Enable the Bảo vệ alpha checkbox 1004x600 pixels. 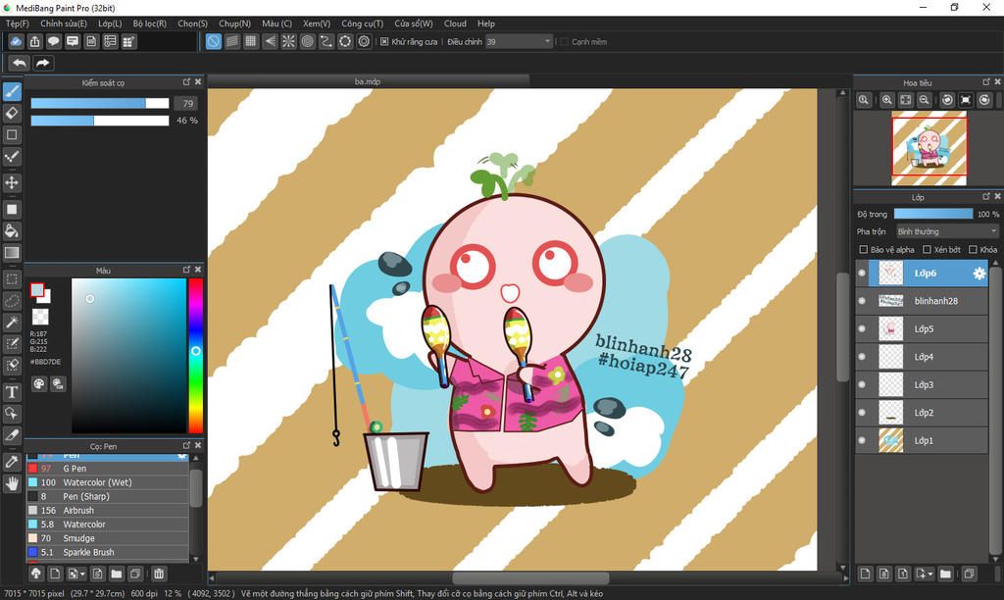(x=863, y=250)
